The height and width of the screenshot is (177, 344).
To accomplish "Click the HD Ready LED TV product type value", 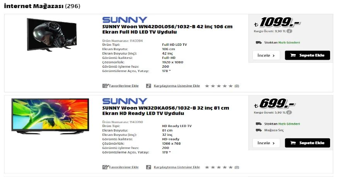I will click(177, 126).
